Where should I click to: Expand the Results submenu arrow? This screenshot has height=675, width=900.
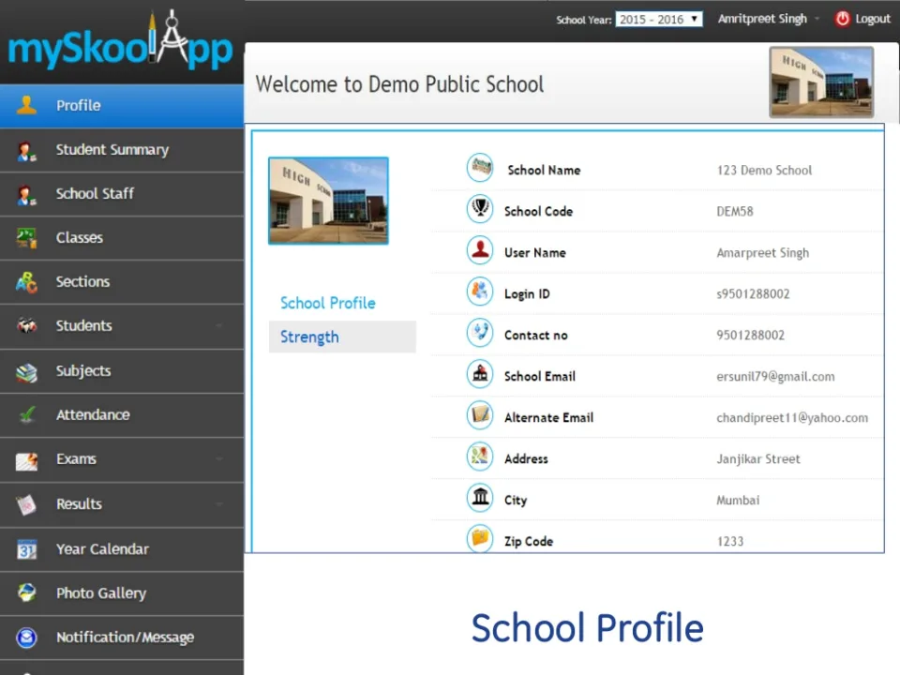coord(219,504)
